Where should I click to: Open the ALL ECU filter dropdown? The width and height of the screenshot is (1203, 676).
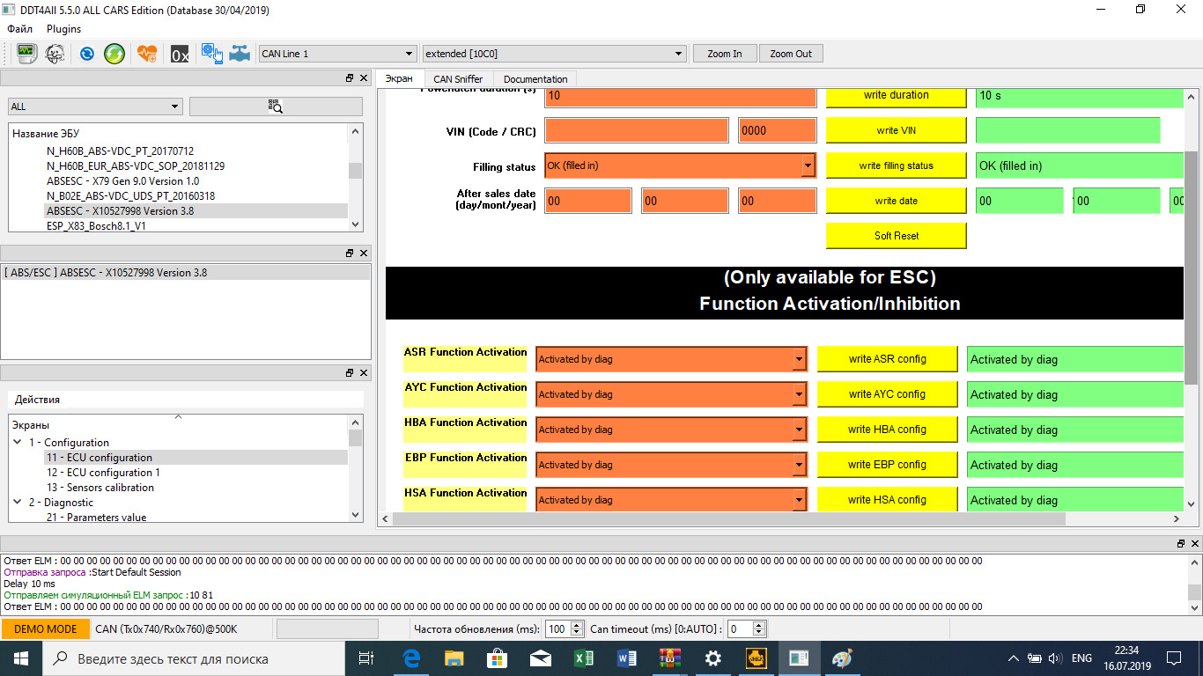(x=94, y=107)
